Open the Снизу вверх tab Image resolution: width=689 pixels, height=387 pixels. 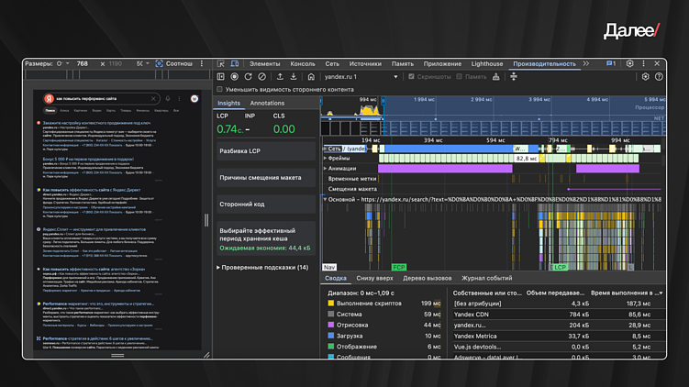[x=375, y=278]
